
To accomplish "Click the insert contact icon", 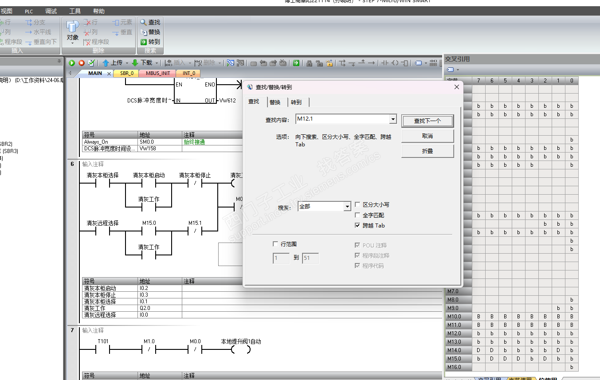I will [x=385, y=63].
